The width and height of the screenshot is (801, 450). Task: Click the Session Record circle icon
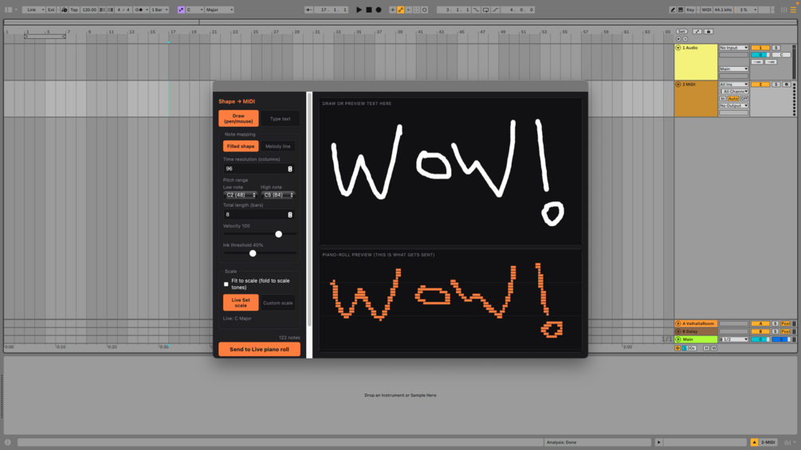tap(425, 10)
